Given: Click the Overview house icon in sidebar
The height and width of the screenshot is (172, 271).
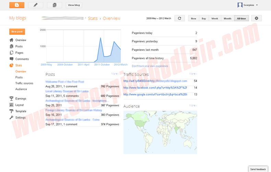Looking at the screenshot, I should point(11,40).
